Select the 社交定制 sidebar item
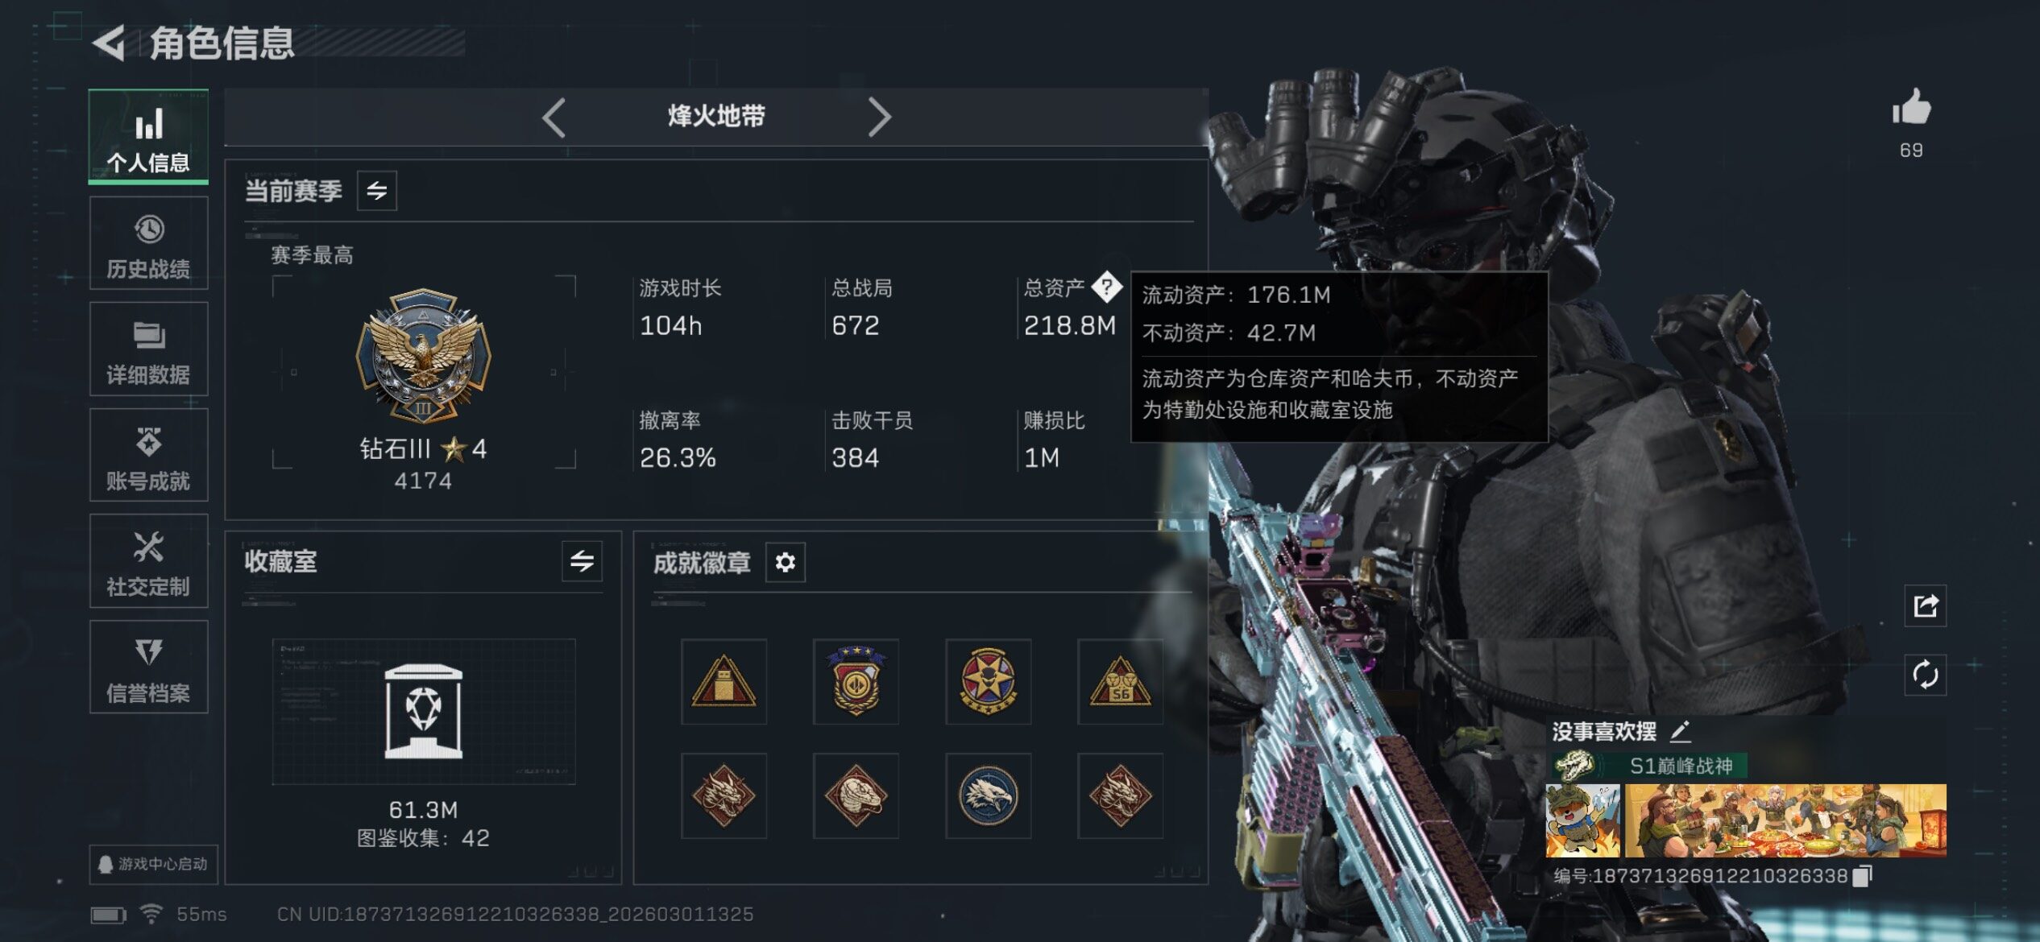The height and width of the screenshot is (942, 2040). point(148,561)
